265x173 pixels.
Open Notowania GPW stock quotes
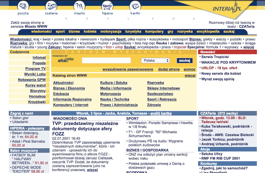[32, 79]
